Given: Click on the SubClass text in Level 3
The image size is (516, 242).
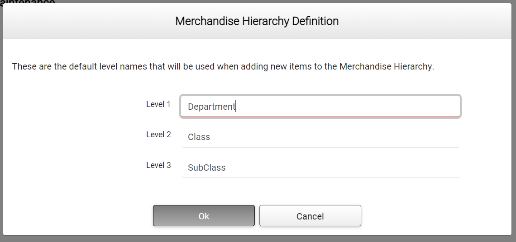Looking at the screenshot, I should (x=207, y=168).
